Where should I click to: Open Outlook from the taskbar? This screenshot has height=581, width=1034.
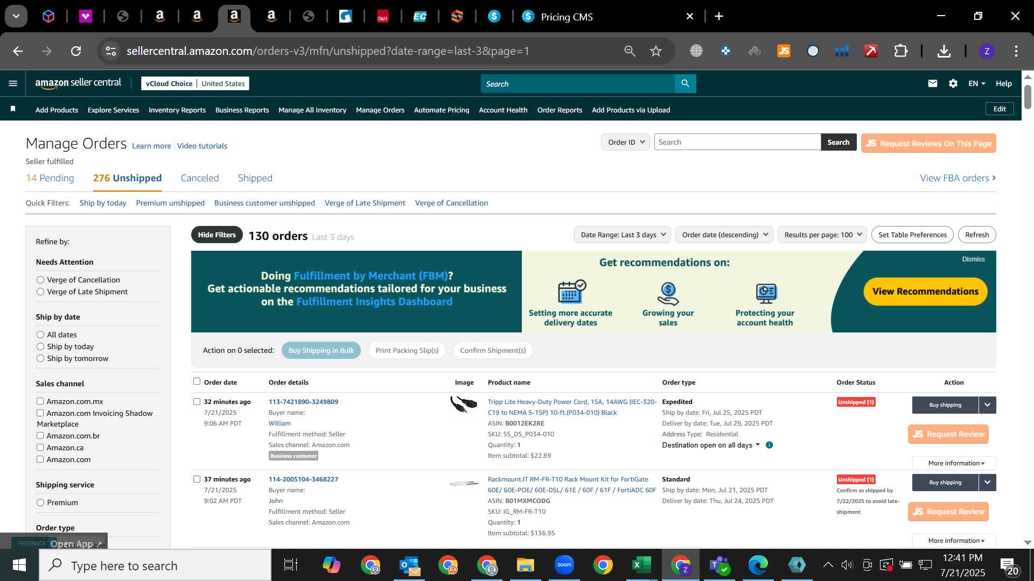410,565
